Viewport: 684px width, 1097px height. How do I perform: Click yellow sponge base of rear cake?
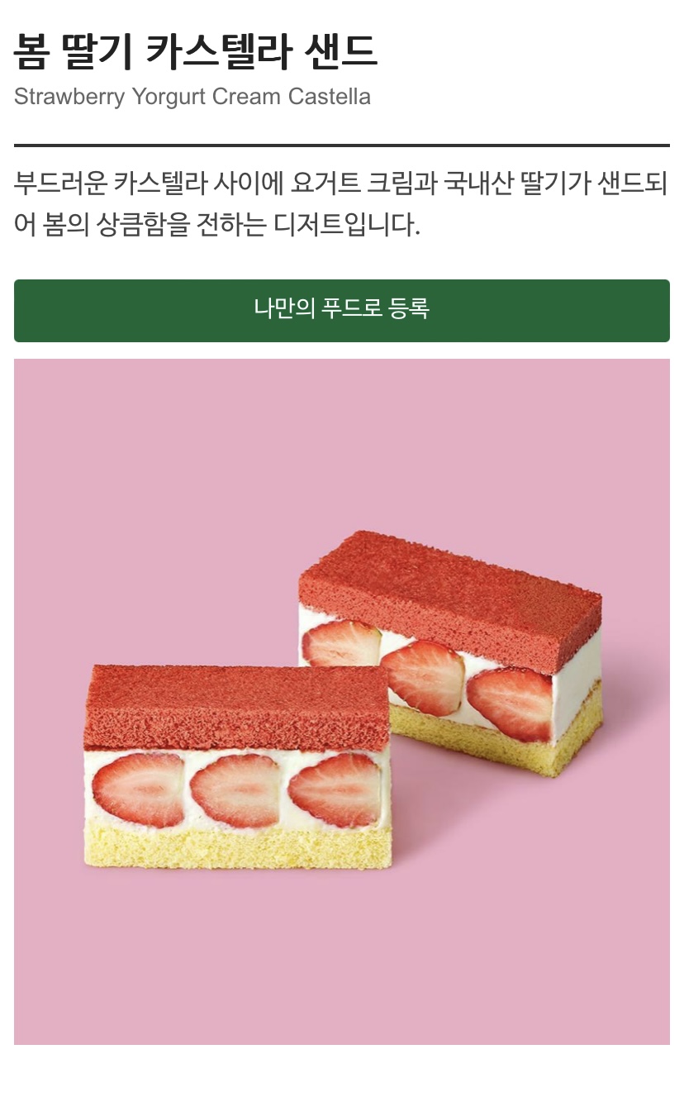496,736
